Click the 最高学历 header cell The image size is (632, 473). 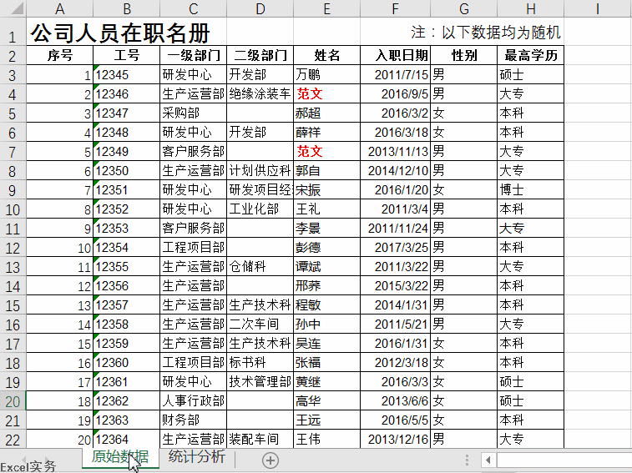coord(530,56)
